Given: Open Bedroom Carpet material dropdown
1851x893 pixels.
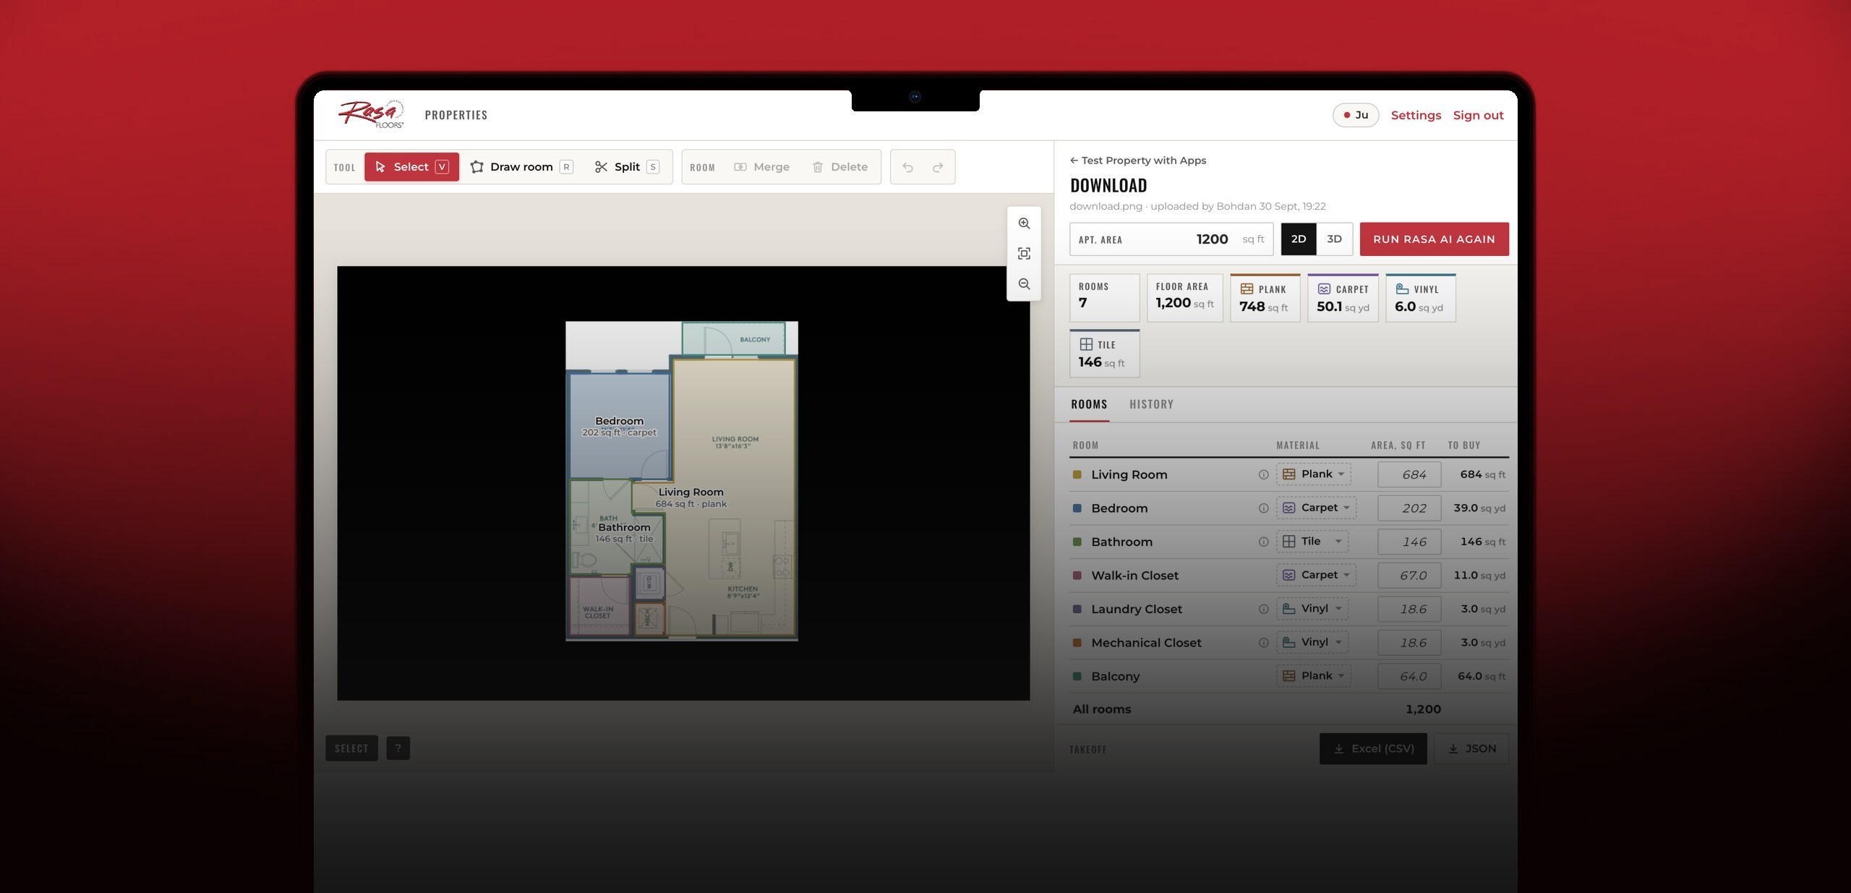Looking at the screenshot, I should pyautogui.click(x=1316, y=508).
